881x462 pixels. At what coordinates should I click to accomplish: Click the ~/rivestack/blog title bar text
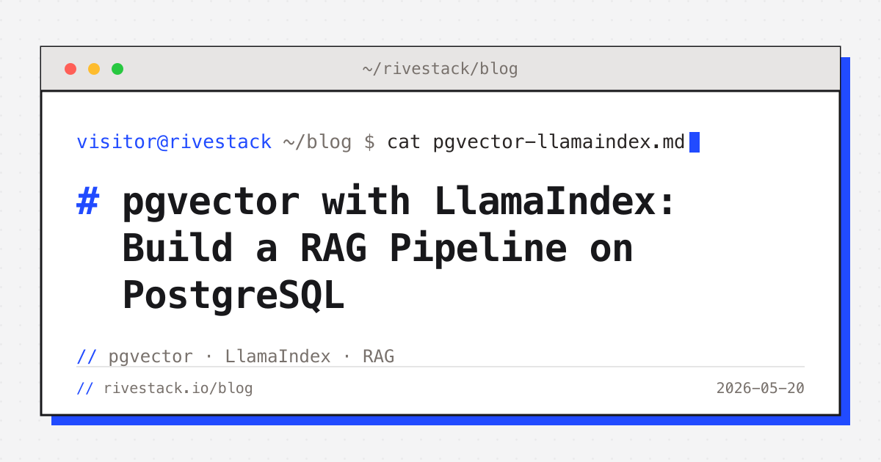point(440,70)
